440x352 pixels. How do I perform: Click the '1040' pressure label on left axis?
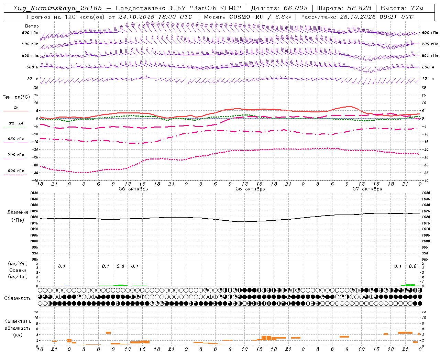[x=35, y=193]
